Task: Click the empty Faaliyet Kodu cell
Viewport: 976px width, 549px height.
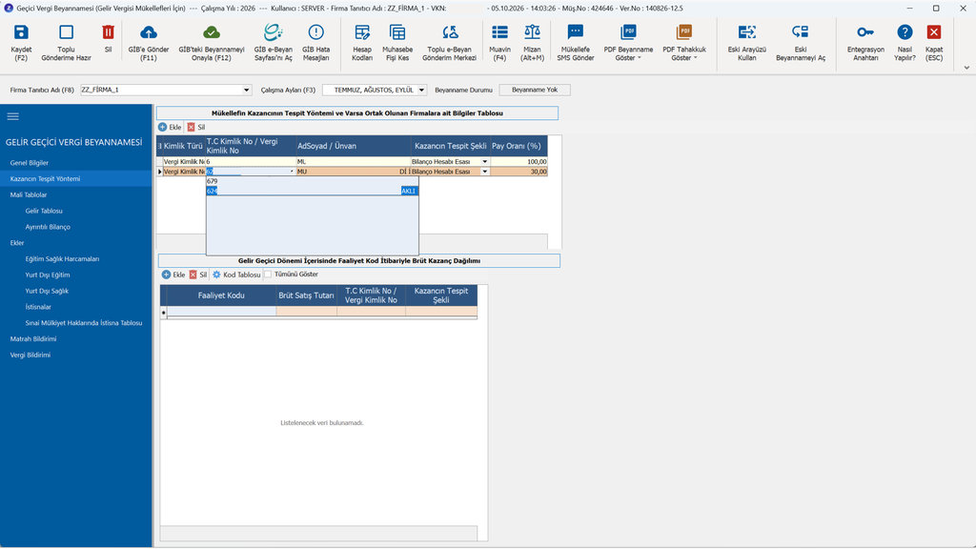Action: click(x=221, y=312)
